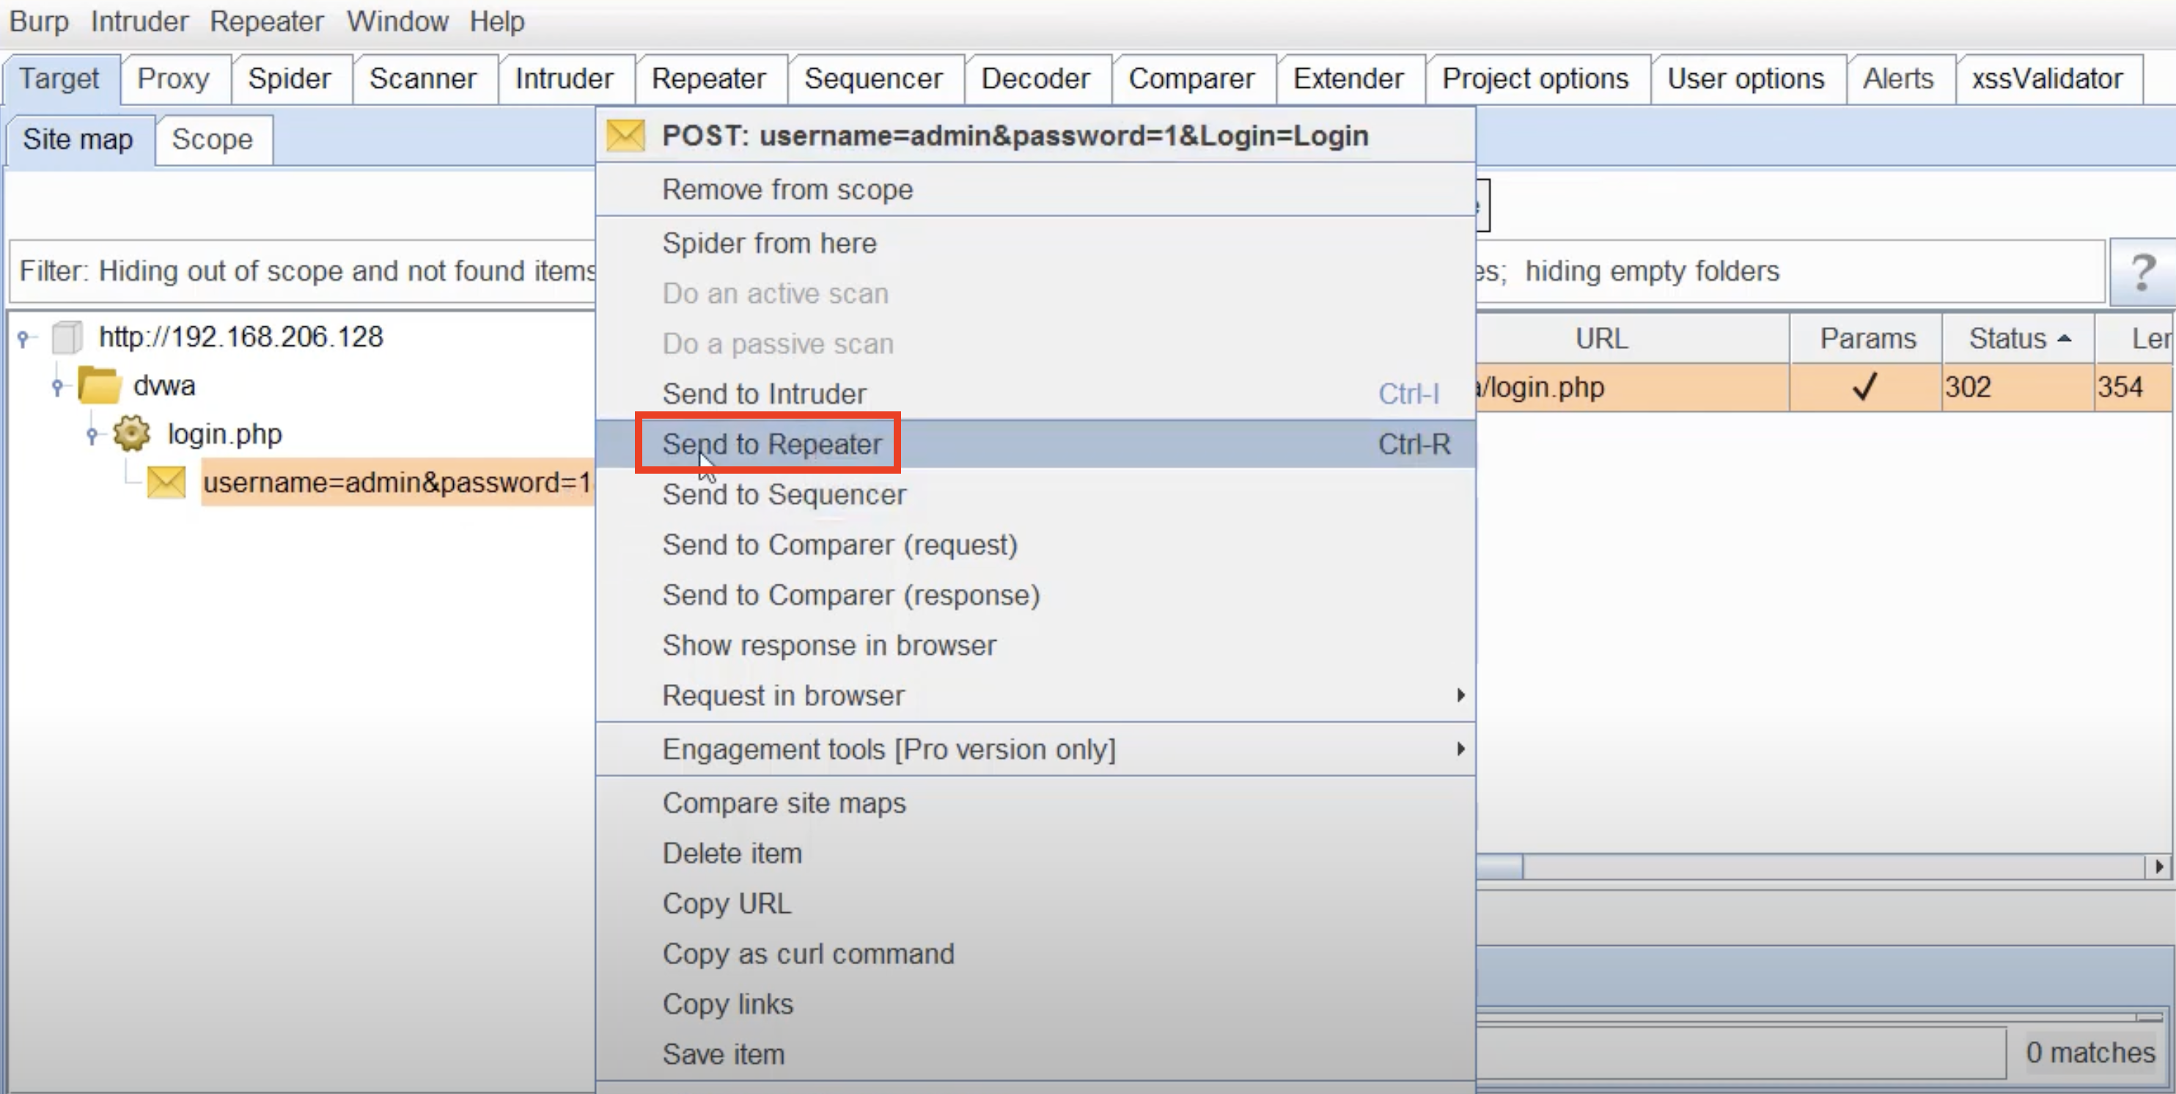Click the login.php gear icon
Viewport: 2176px width, 1094px height.
(132, 433)
